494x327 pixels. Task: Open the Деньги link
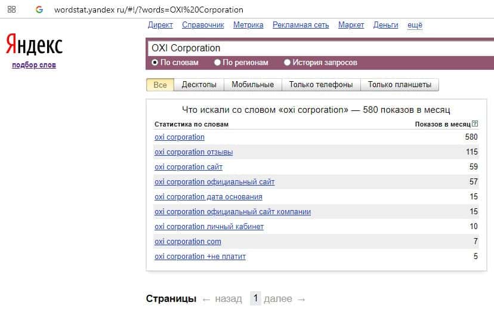click(385, 25)
